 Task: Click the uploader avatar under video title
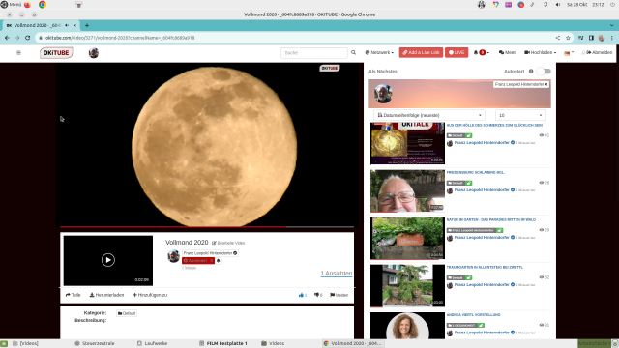(173, 256)
